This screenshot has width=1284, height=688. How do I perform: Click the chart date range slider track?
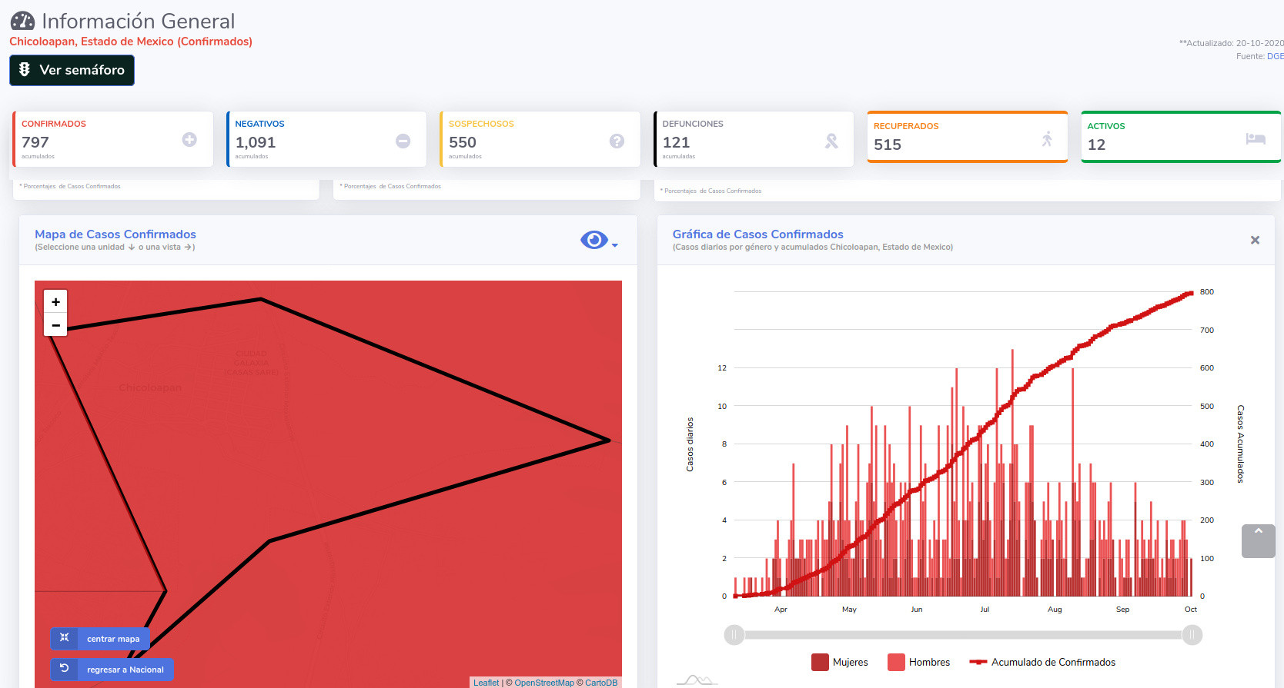(x=963, y=635)
